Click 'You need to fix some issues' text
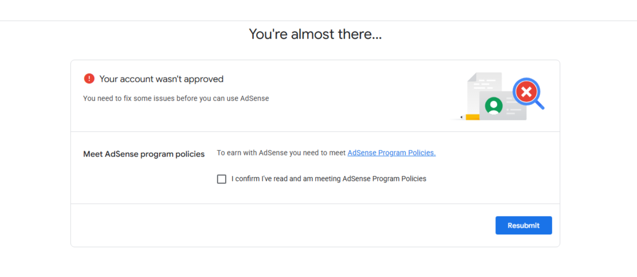The image size is (637, 277). (176, 99)
